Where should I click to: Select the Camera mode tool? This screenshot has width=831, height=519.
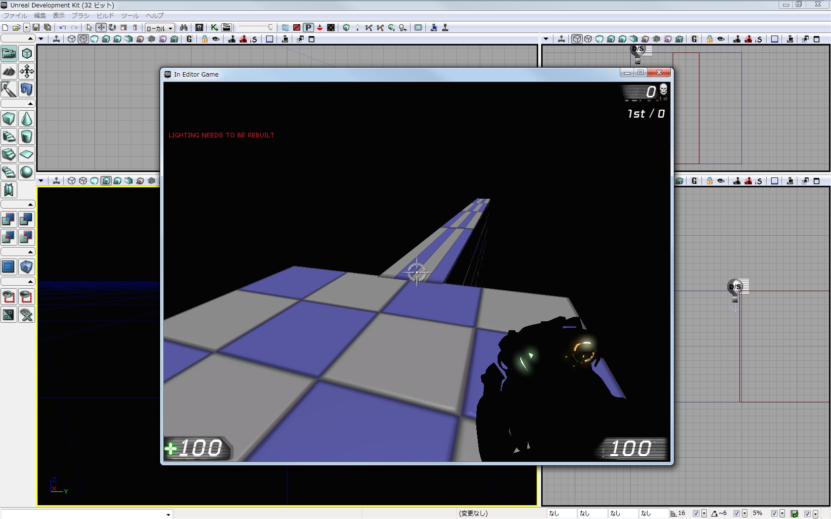[x=9, y=53]
